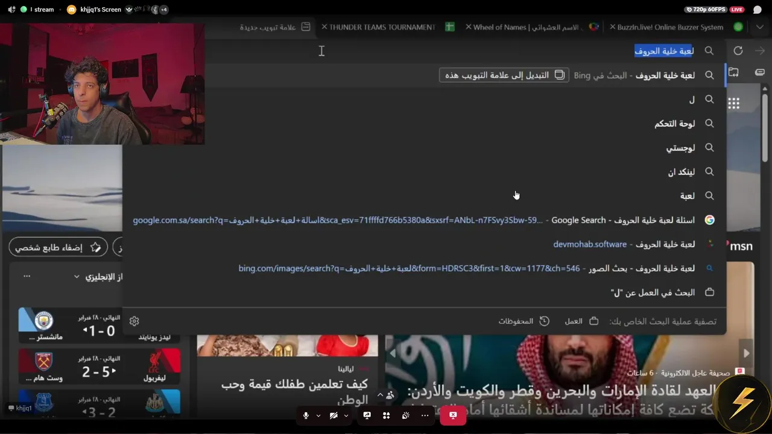This screenshot has width=772, height=434.
Task: Click the msn logo
Action: tap(741, 247)
